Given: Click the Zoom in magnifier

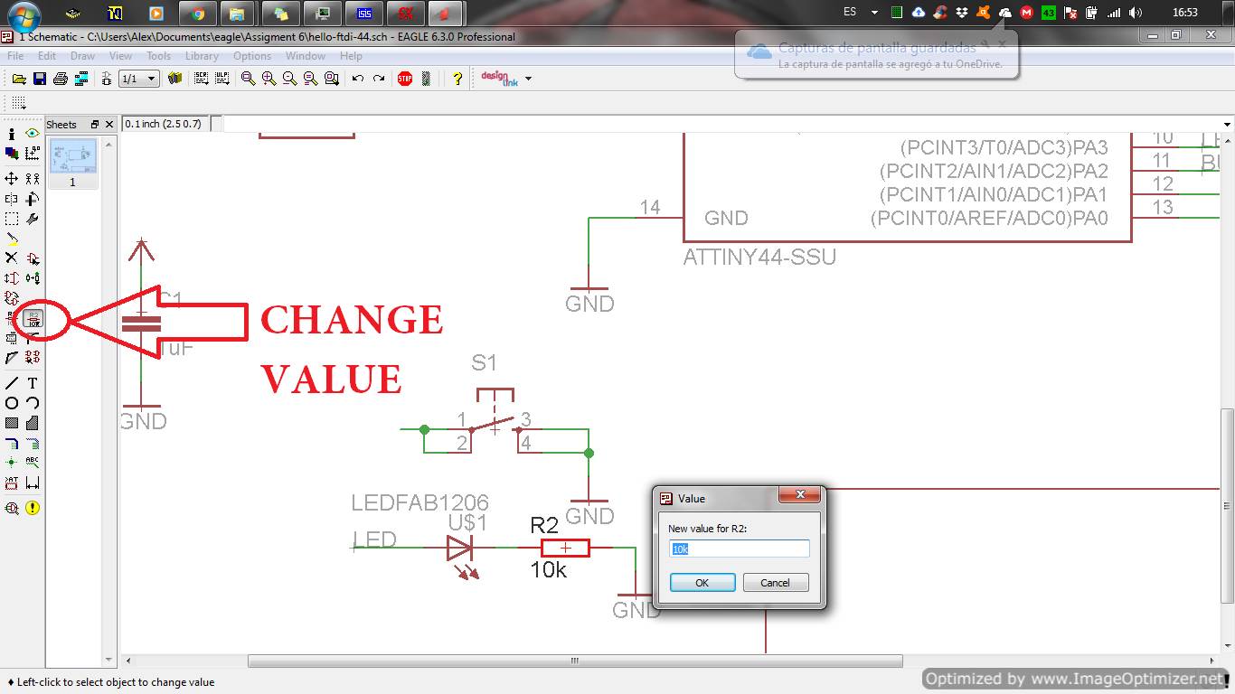Looking at the screenshot, I should (269, 79).
